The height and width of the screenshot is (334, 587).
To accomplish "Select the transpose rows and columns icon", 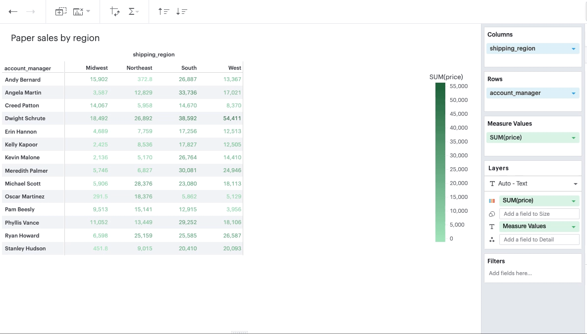I will 114,11.
